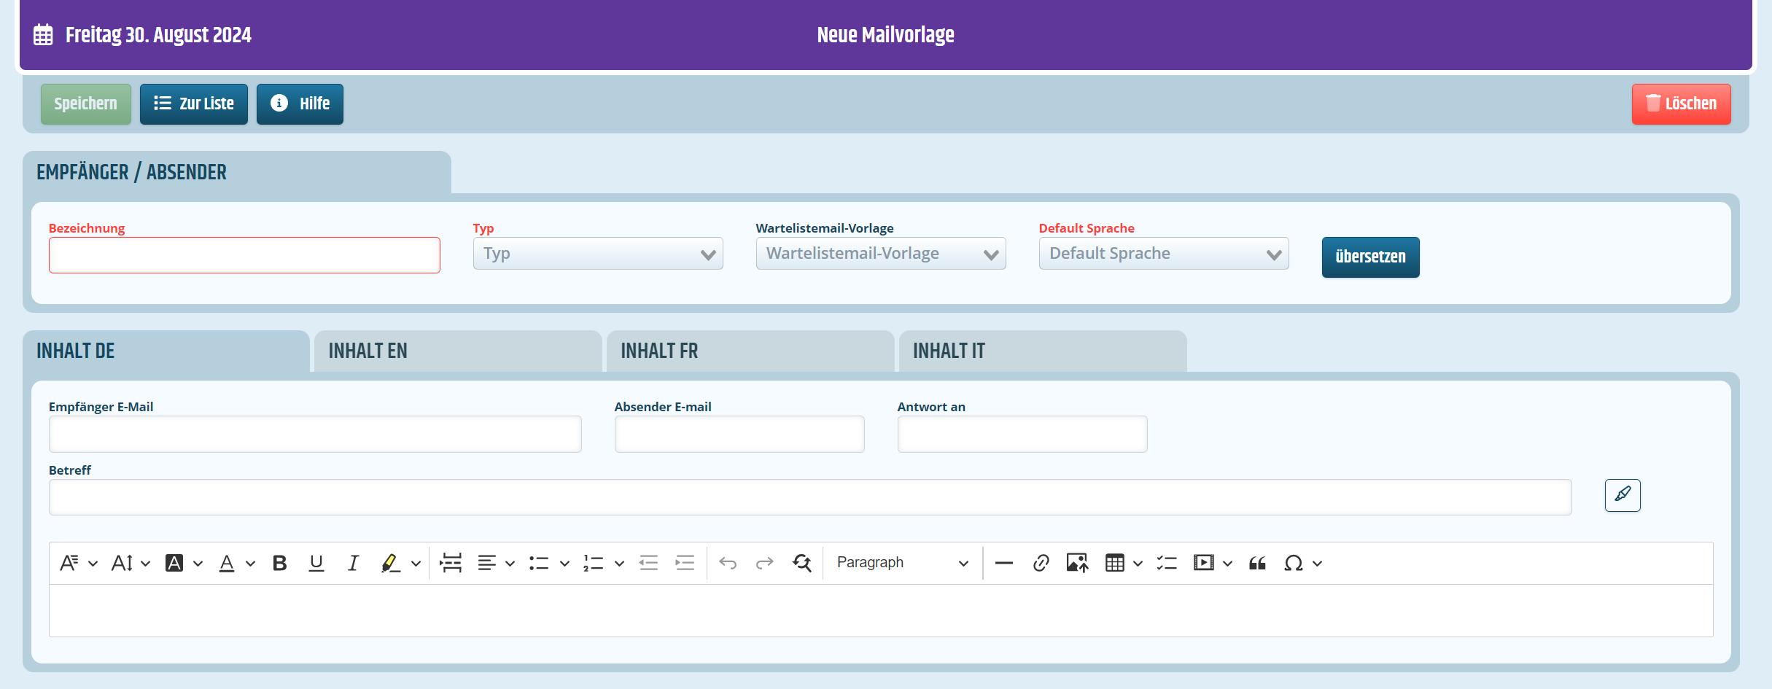Click the übersetzen button
The width and height of the screenshot is (1772, 689).
(x=1371, y=257)
